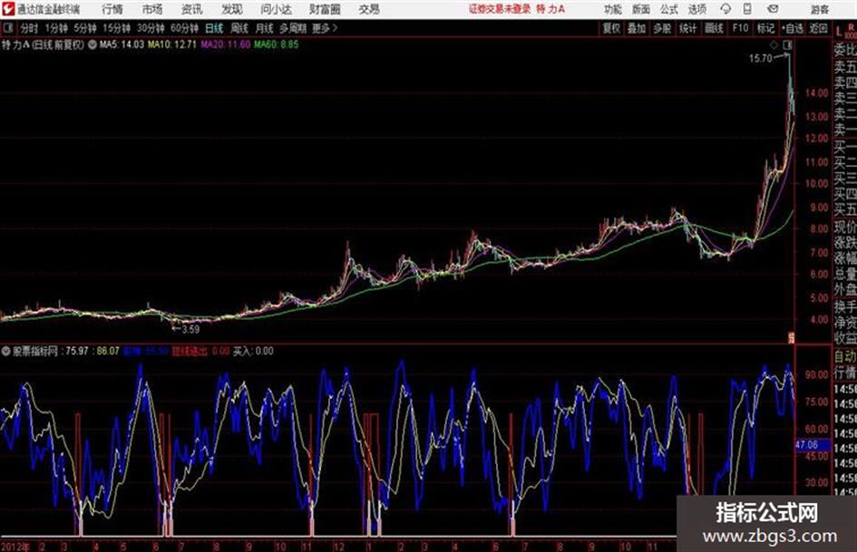Click the MA60: 8.85 indicator value
The image size is (857, 552).
[276, 44]
